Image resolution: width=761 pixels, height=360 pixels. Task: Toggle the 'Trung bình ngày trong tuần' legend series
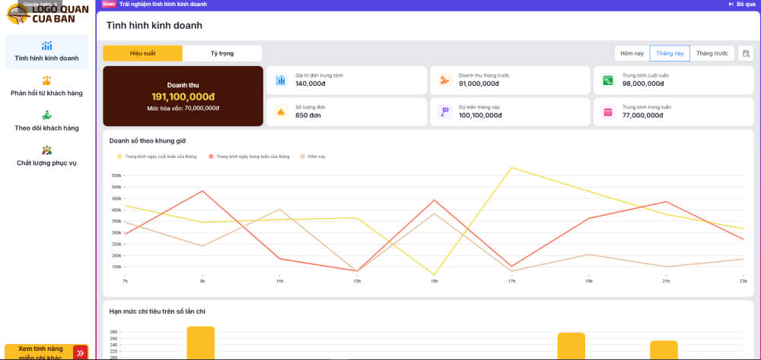point(249,156)
